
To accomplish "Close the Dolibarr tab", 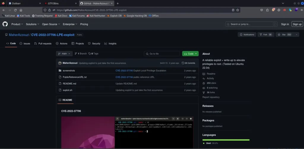I will click(x=40, y=4).
